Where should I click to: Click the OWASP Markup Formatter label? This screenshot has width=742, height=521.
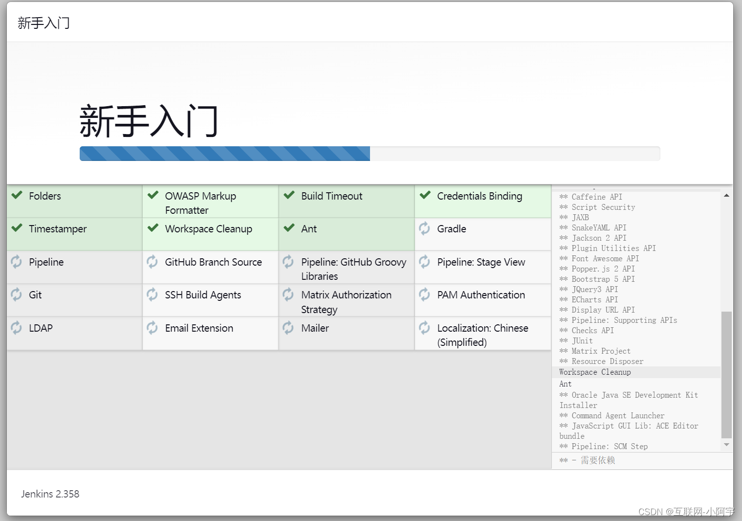[200, 203]
